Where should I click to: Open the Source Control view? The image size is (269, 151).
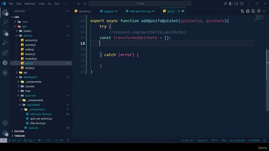click(x=5, y=33)
